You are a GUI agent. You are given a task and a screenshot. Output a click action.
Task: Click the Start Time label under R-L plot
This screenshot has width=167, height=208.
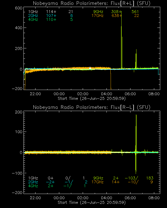(x=92, y=203)
